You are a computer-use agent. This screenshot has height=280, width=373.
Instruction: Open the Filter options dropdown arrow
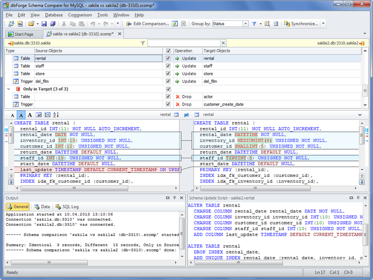coord(261,24)
